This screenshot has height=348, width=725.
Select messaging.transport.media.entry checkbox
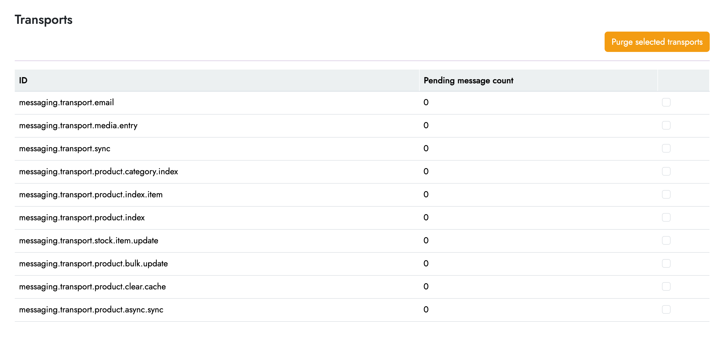[666, 125]
